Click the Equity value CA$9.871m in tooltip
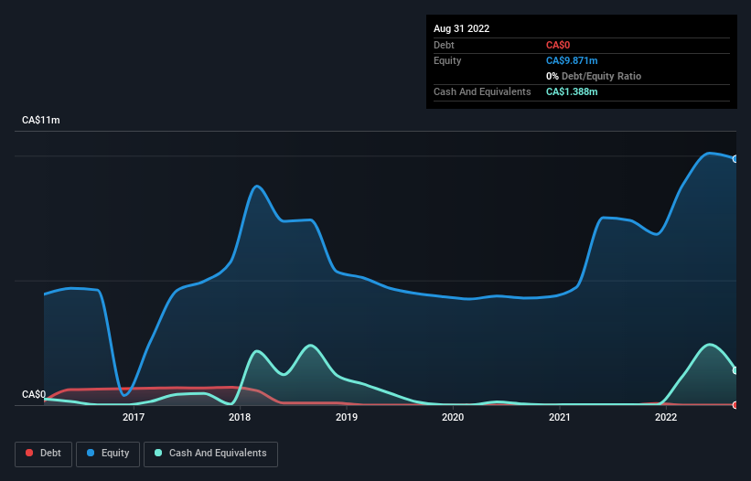Viewport: 751px width, 481px height. 572,60
